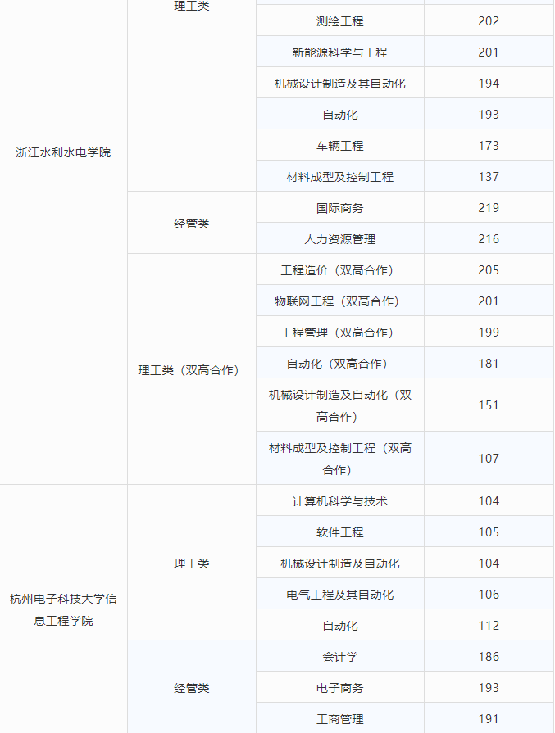Select 机械设计制造及自动化 in the row scoring 104

tap(339, 563)
